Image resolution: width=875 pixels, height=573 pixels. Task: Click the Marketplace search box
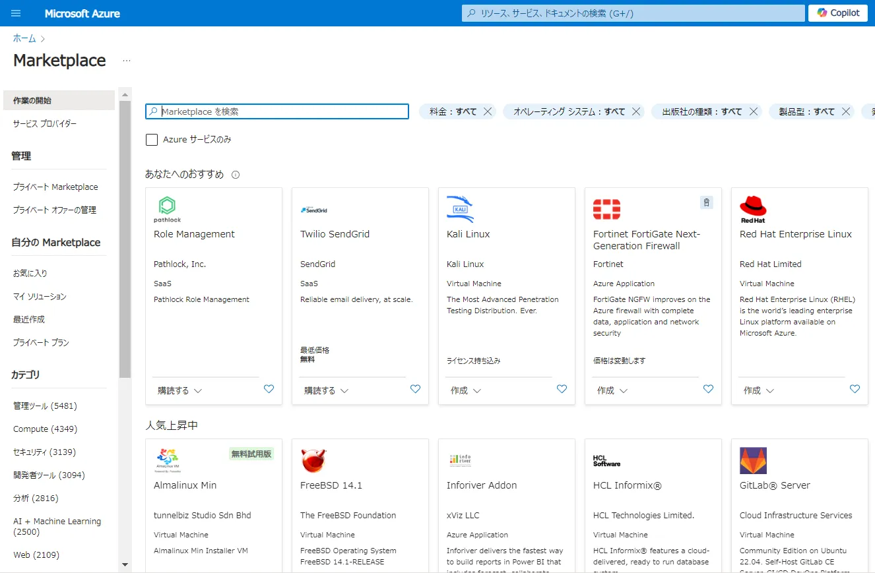pyautogui.click(x=277, y=111)
